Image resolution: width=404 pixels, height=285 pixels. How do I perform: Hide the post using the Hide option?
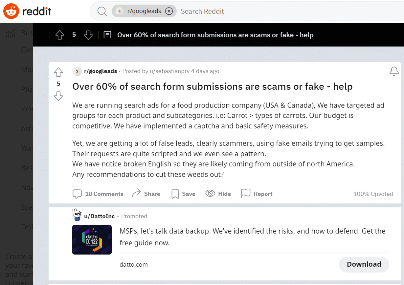[218, 194]
